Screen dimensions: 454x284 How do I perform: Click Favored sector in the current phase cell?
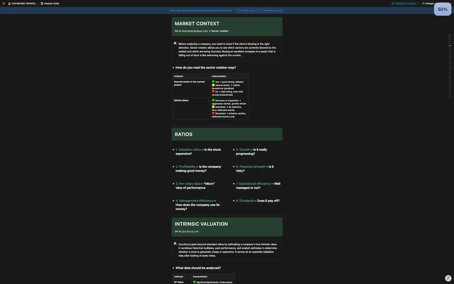click(191, 88)
